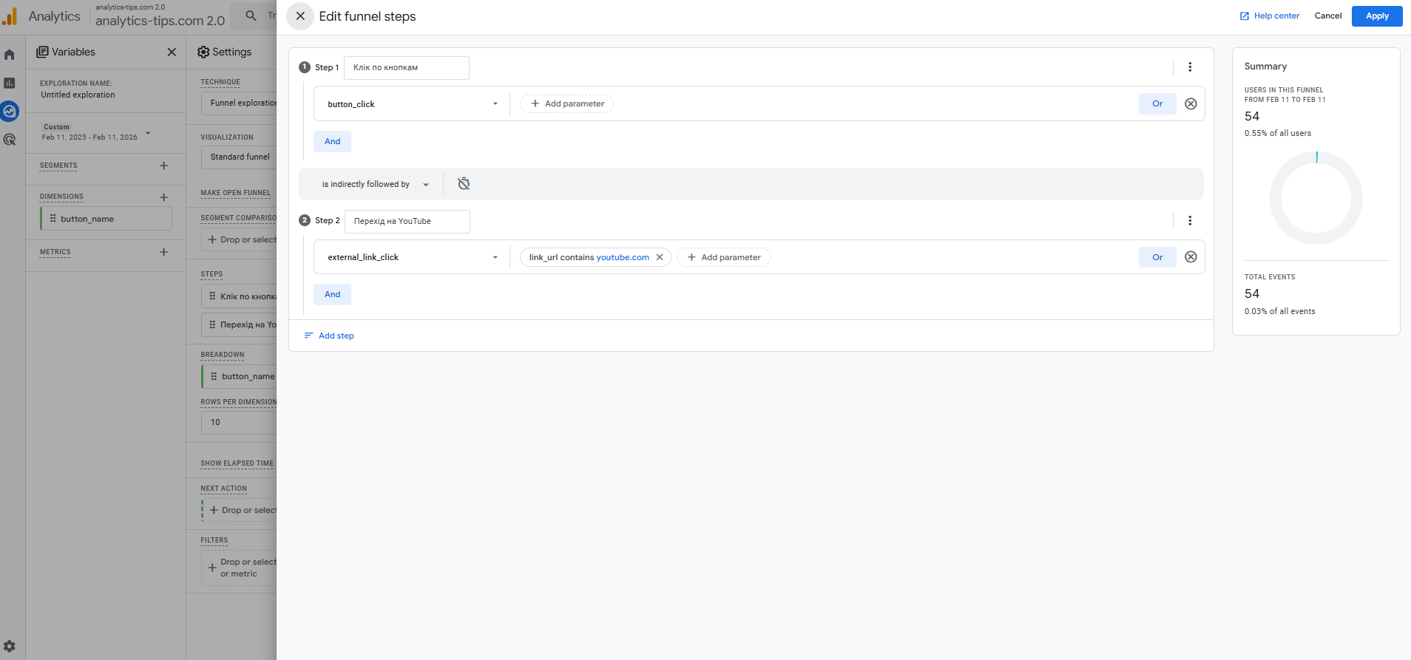This screenshot has width=1411, height=660.
Task: Select the 'Клік по кнопкам' step in Settings
Action: [x=240, y=296]
